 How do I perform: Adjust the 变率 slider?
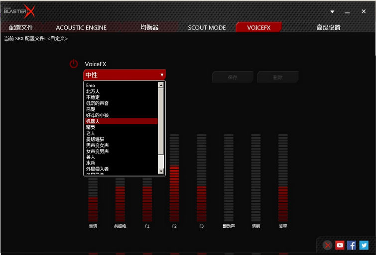click(x=283, y=177)
